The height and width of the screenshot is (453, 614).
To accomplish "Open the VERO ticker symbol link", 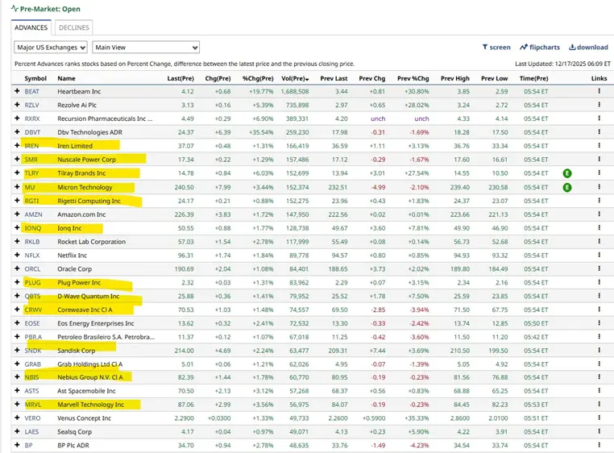I will click(x=32, y=418).
